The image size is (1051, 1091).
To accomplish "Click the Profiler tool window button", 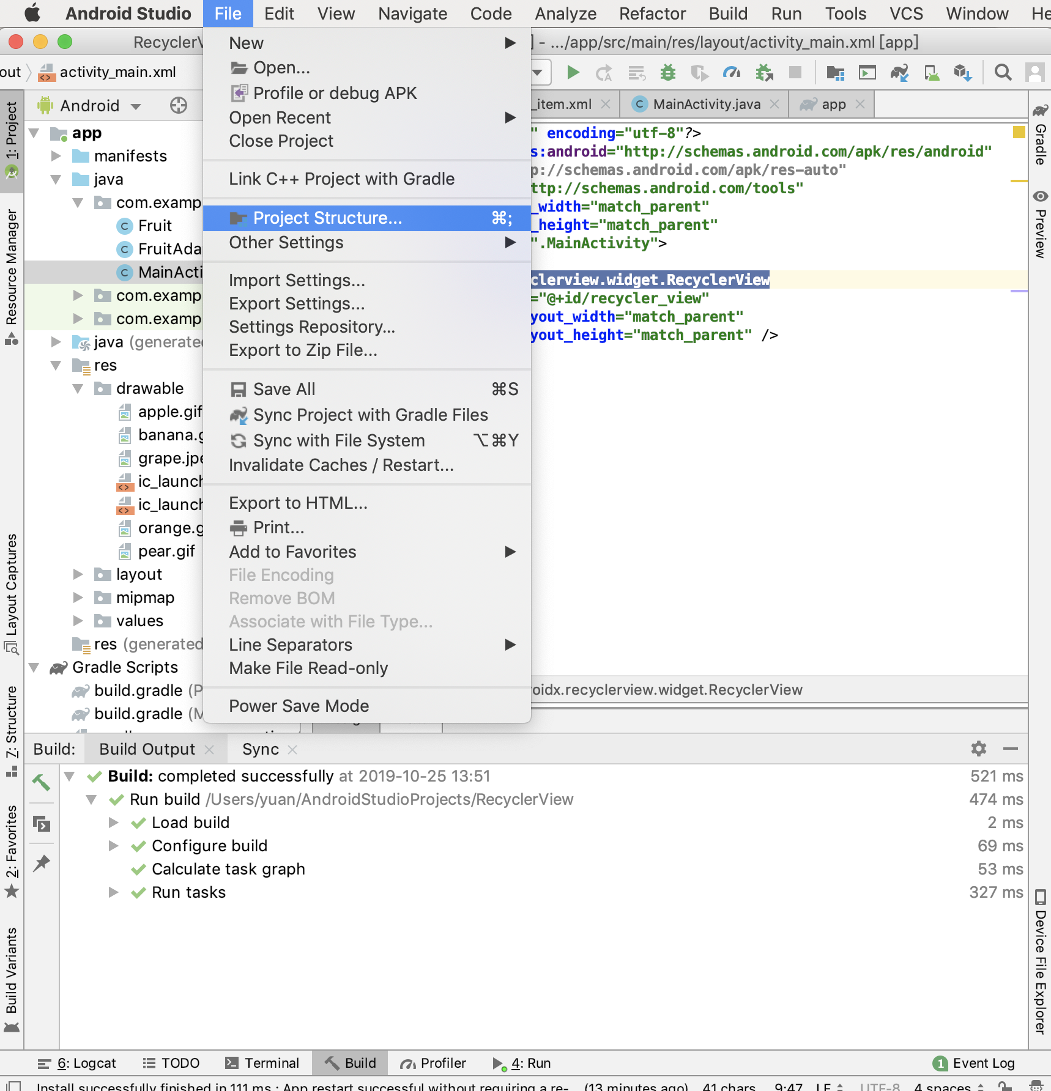I will (433, 1063).
